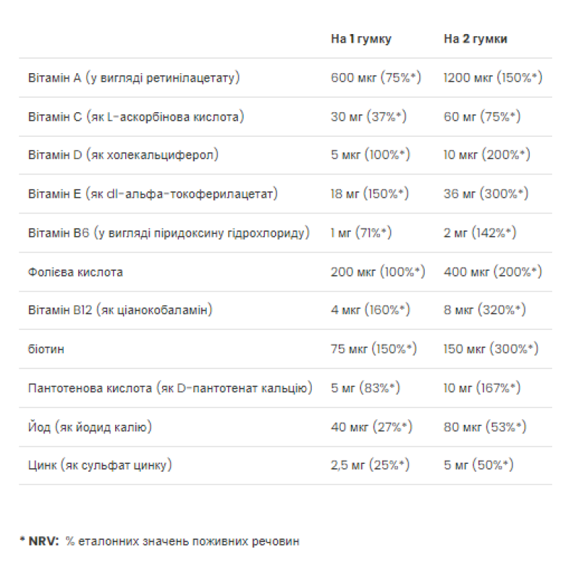579x579 pixels.
Task: Click the 600 мкг (75%*) value
Action: (376, 78)
